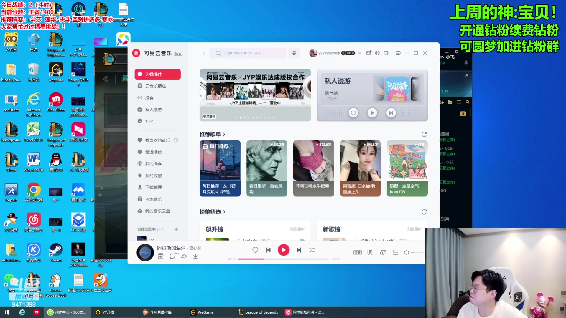Mute audio by clicking the volume icon
This screenshot has width=566, height=318.
point(407,252)
